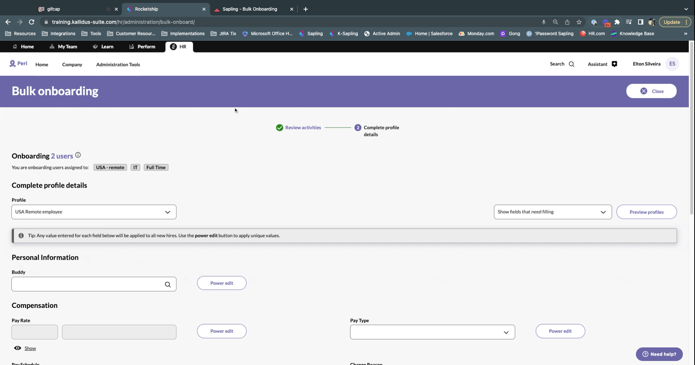This screenshot has height=365, width=695.
Task: Click the Search magnifier icon in header
Action: pos(571,64)
